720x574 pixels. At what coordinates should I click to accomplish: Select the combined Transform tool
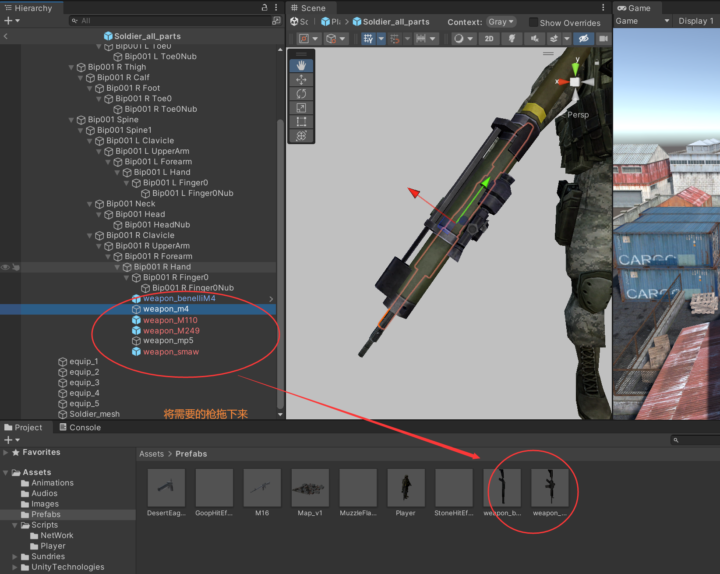pos(301,136)
